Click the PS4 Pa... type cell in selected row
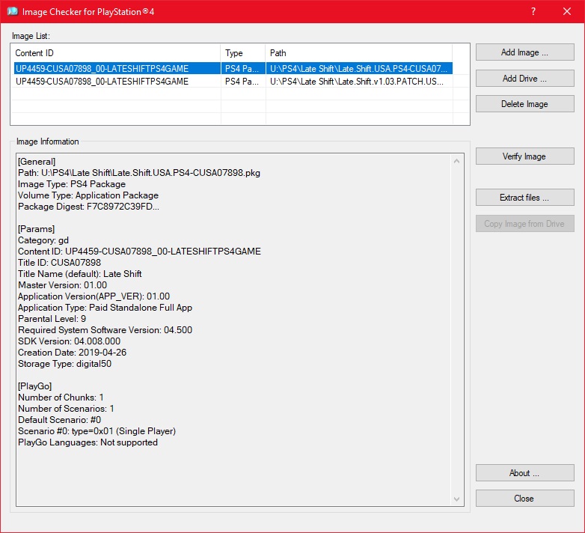 click(x=242, y=69)
